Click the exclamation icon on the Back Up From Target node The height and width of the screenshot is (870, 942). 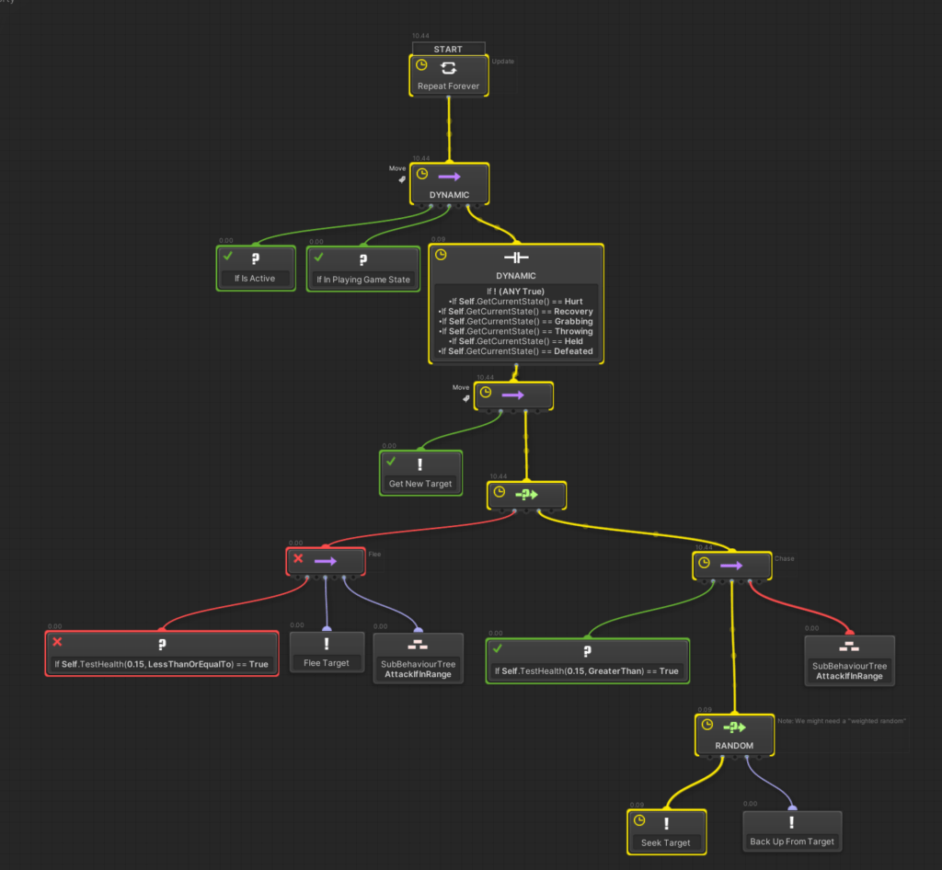(x=791, y=822)
